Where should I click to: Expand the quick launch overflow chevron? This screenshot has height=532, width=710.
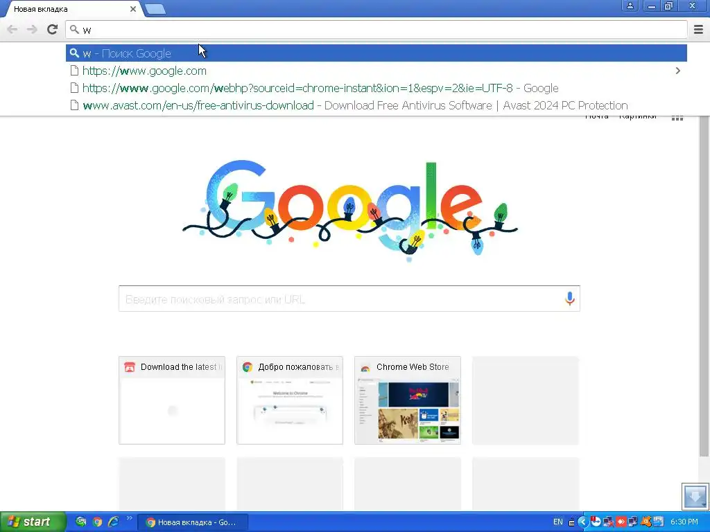pos(130,518)
